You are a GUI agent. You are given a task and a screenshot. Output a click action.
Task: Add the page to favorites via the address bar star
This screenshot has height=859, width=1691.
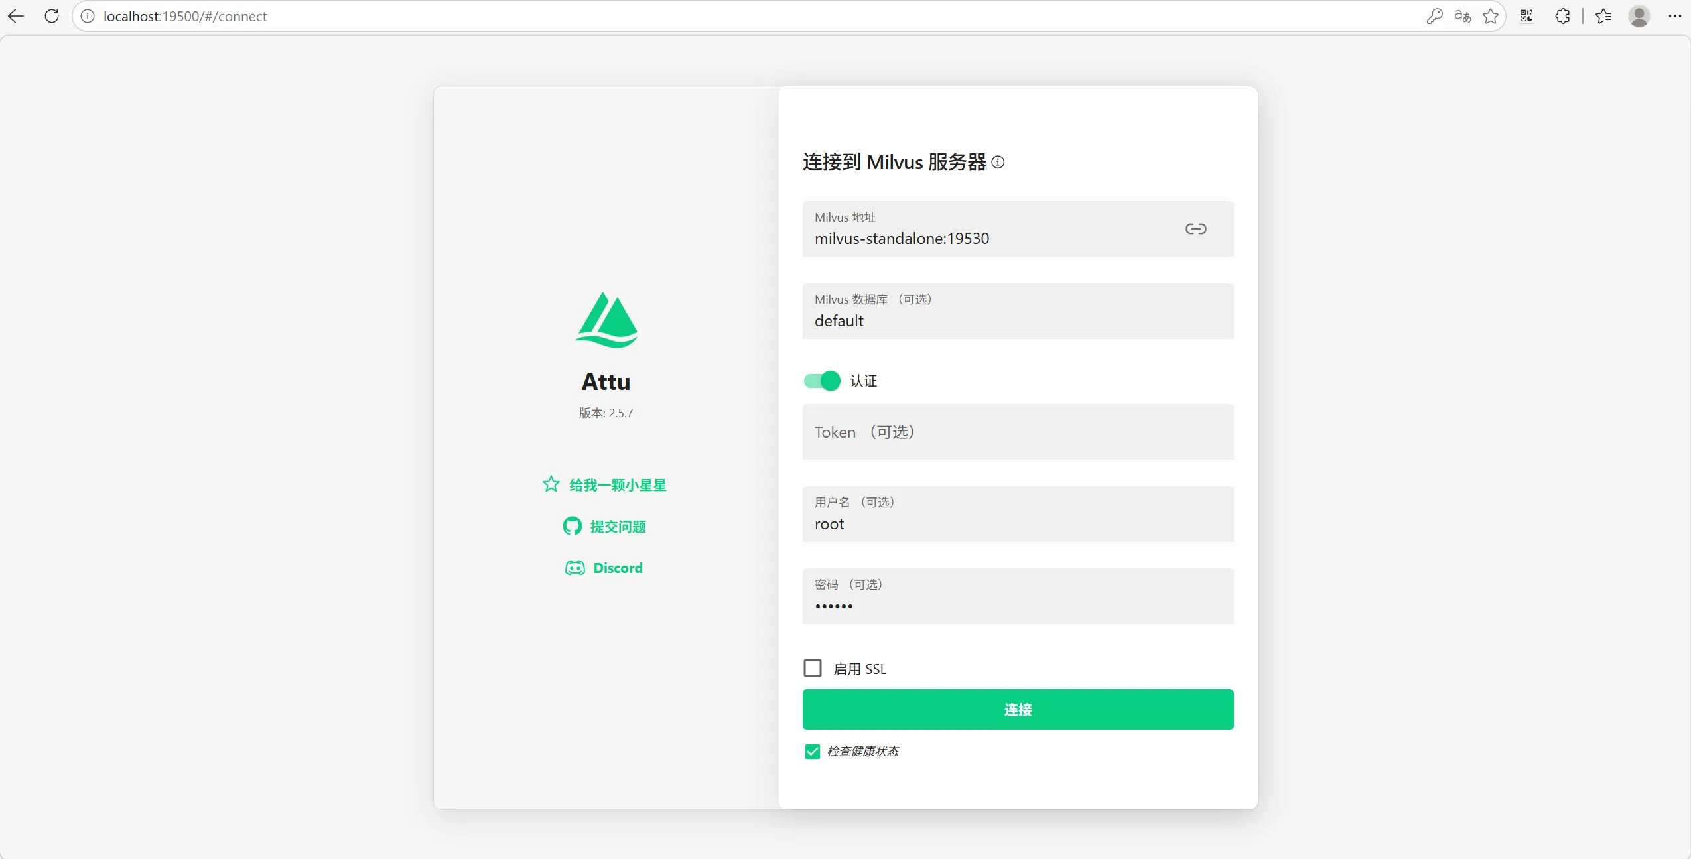[x=1491, y=15]
